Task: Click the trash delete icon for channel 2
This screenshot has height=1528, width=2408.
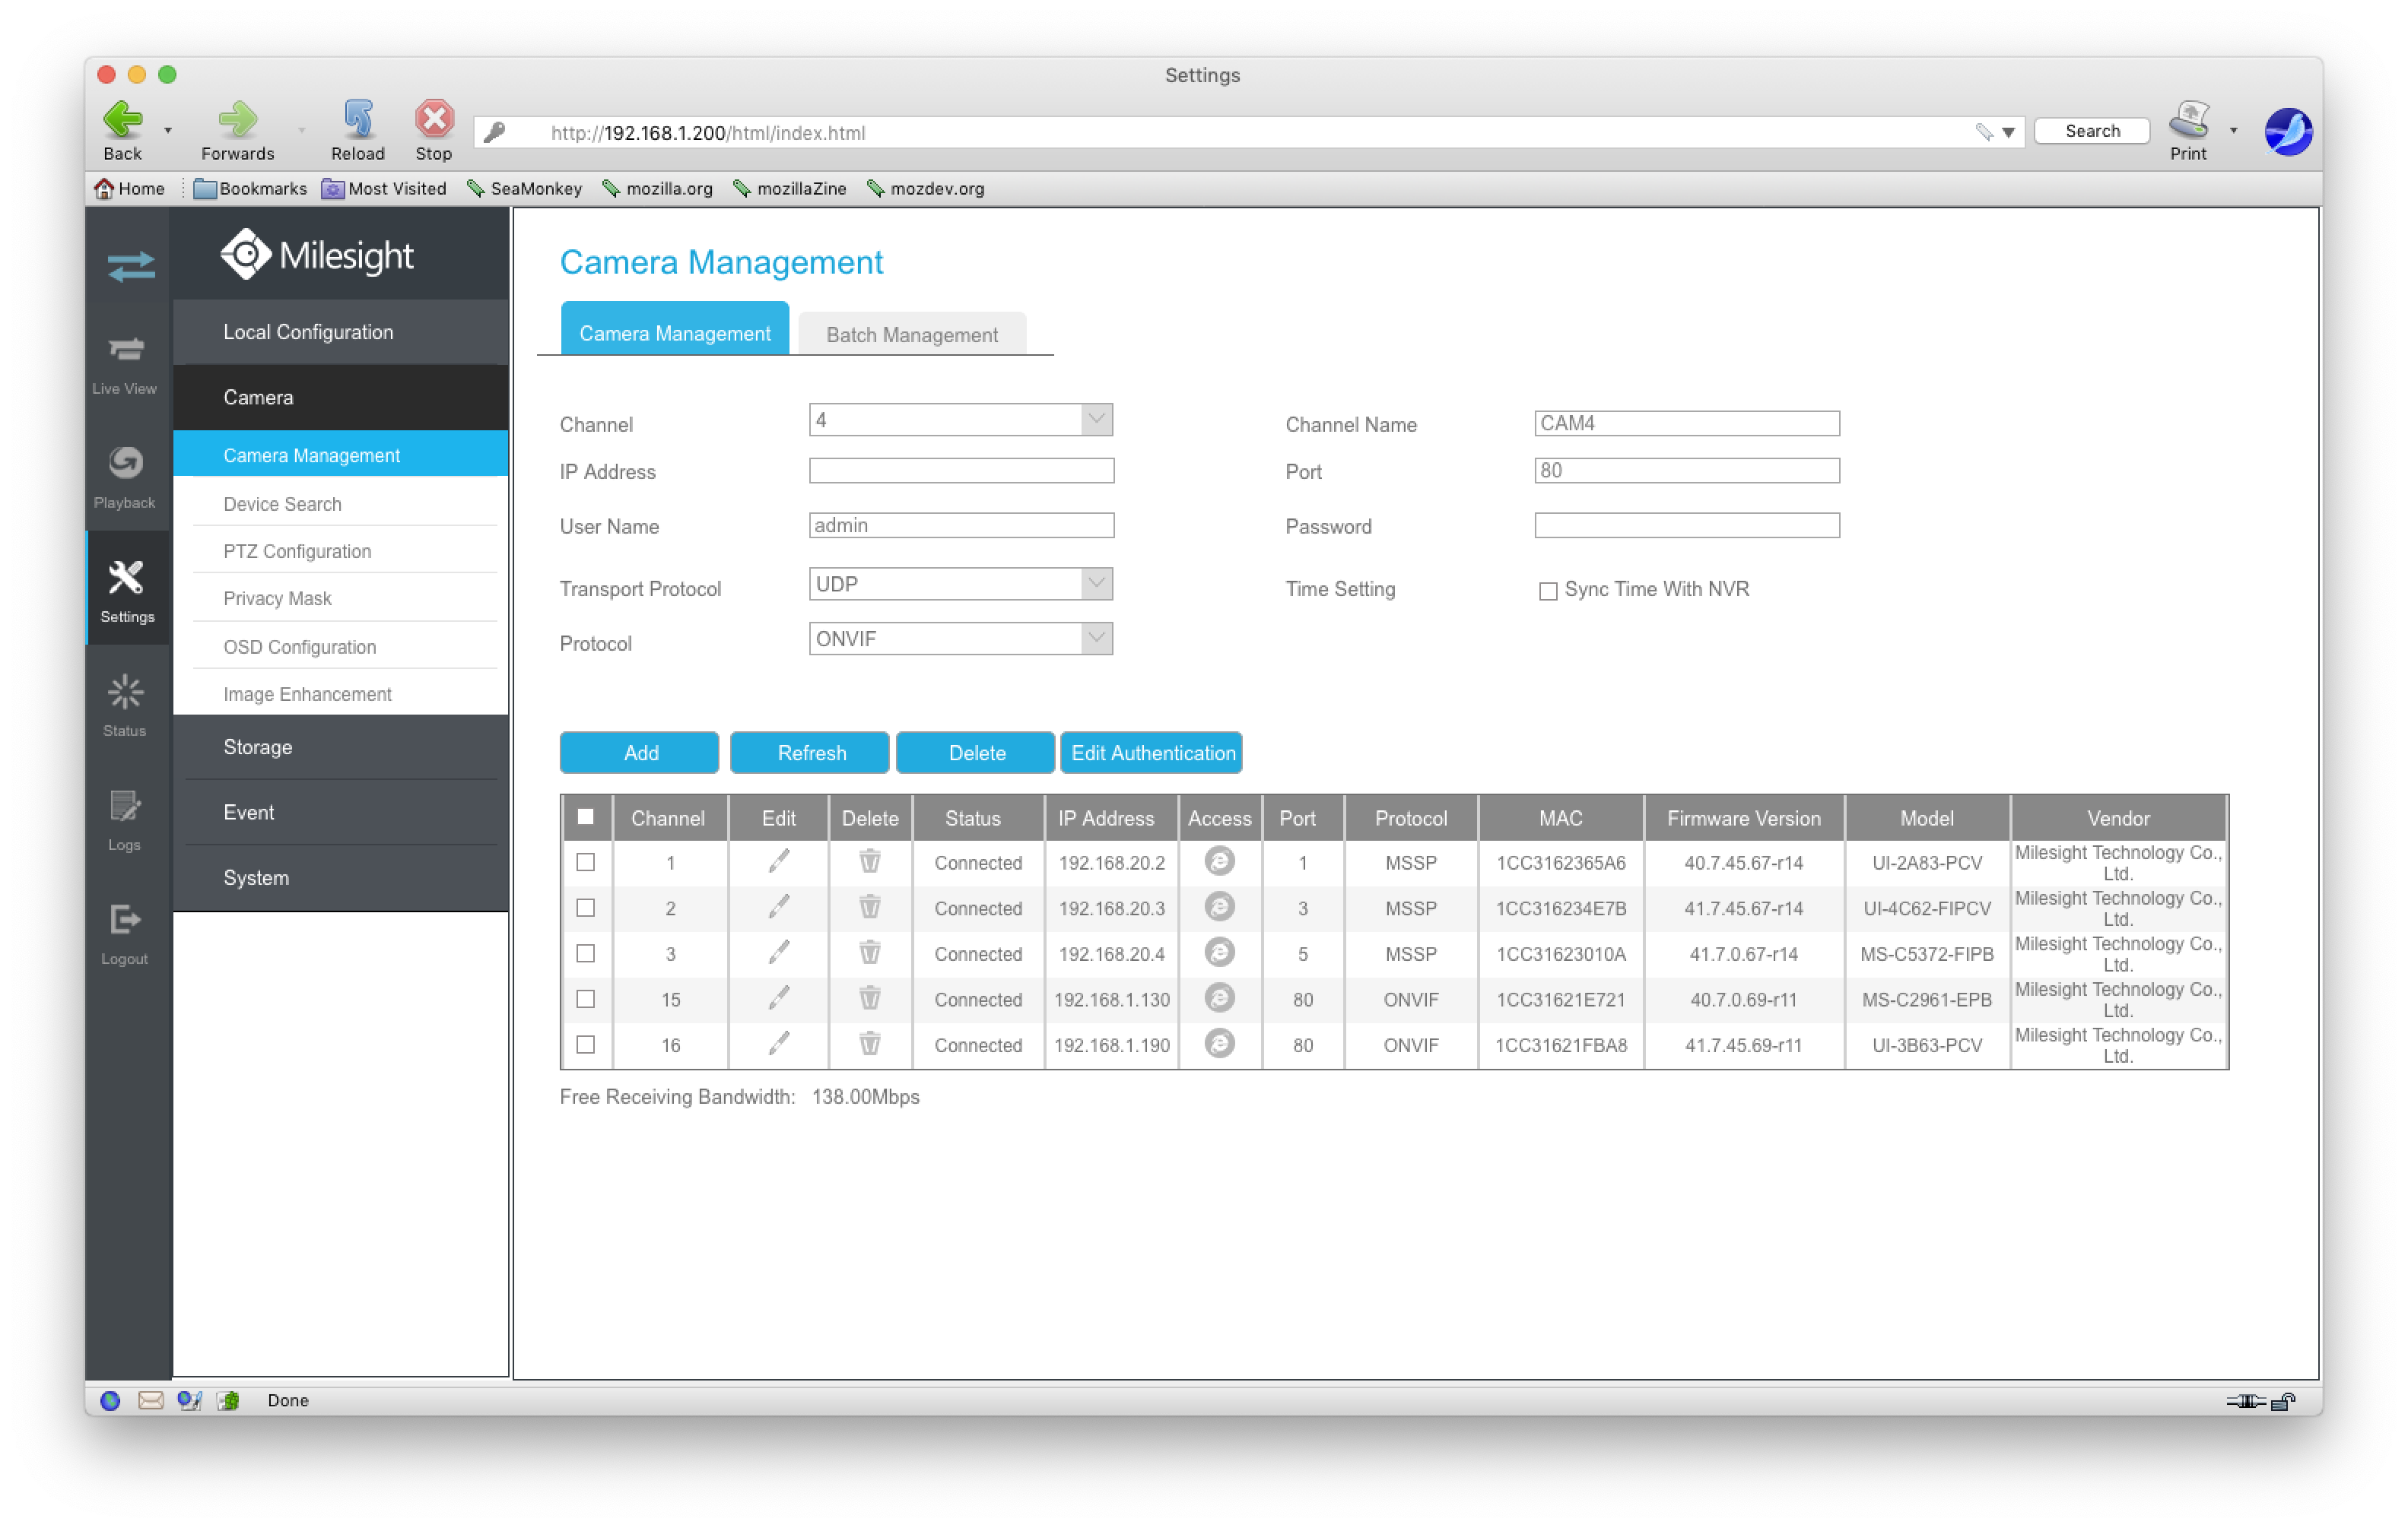Action: [869, 908]
